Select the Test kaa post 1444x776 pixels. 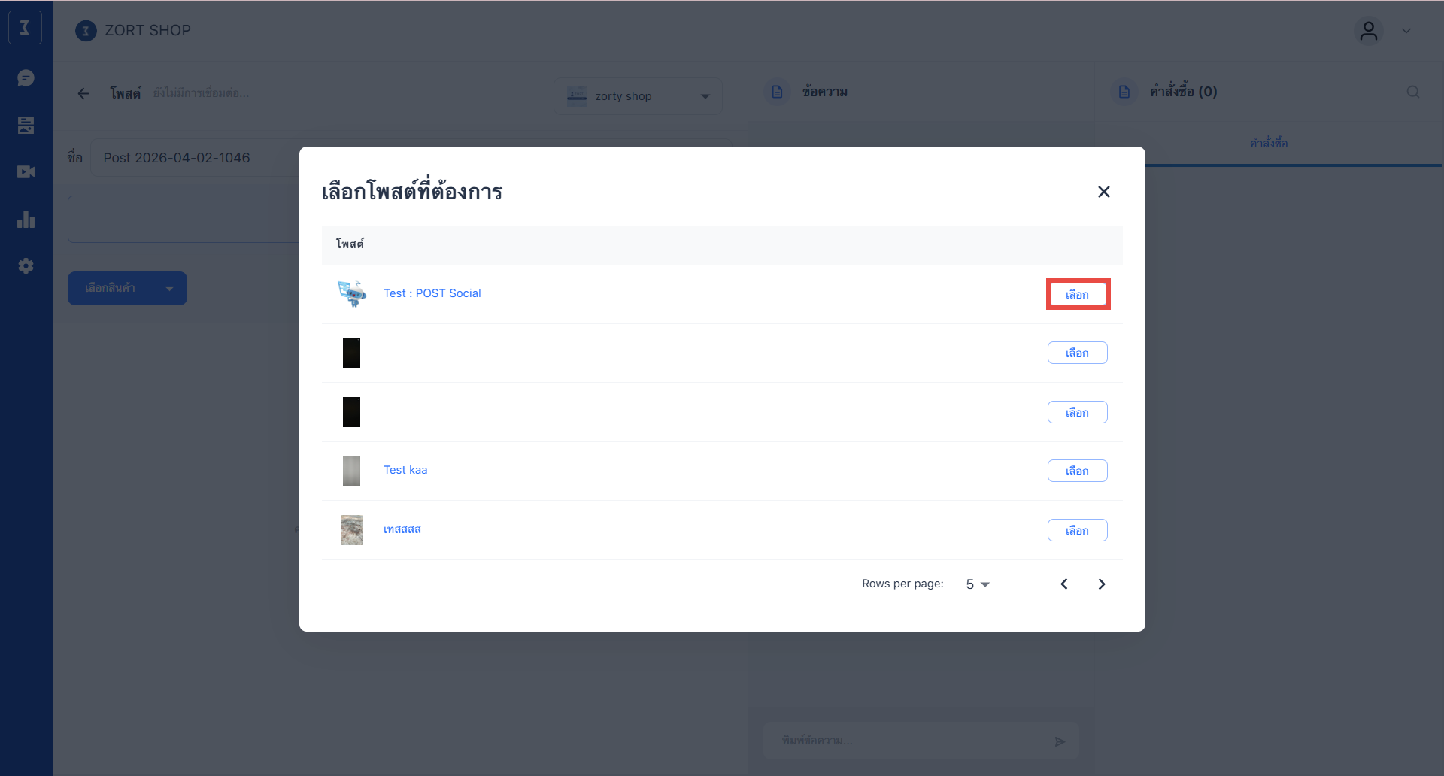point(1077,471)
